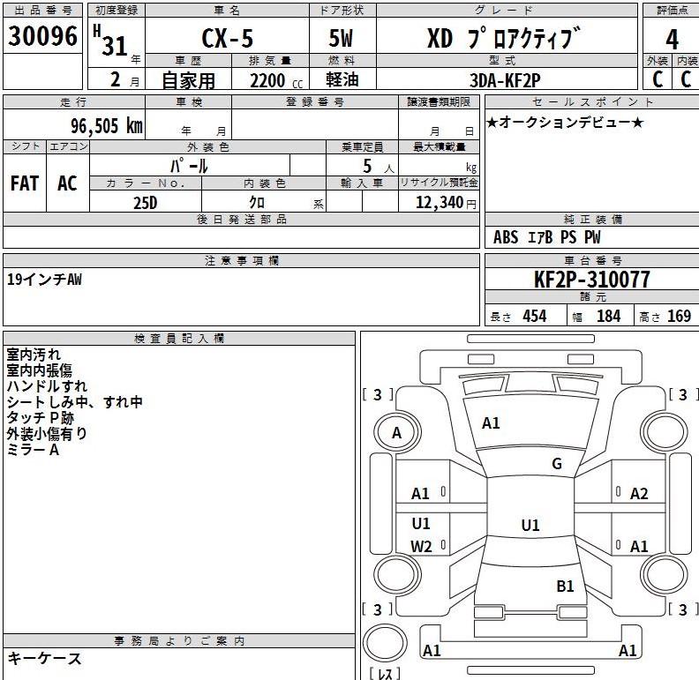
Task: Select the exterior color パール
Action: point(189,166)
